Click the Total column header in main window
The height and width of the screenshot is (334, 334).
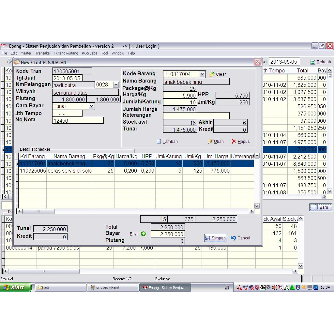(302, 70)
